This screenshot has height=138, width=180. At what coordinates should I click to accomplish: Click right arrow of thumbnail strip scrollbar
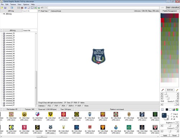(158, 137)
